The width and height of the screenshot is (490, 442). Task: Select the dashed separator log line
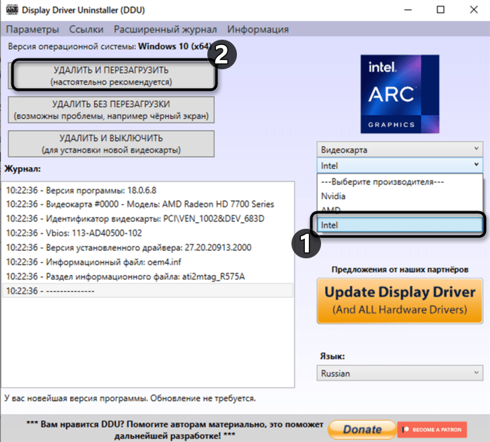tap(148, 291)
